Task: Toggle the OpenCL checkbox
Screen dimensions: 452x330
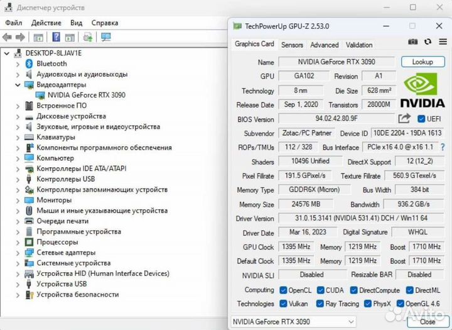Action: click(283, 290)
